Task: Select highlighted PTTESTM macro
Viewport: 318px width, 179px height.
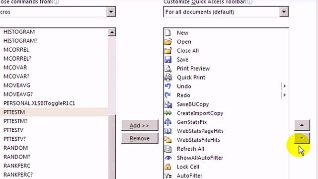Action: 54,112
